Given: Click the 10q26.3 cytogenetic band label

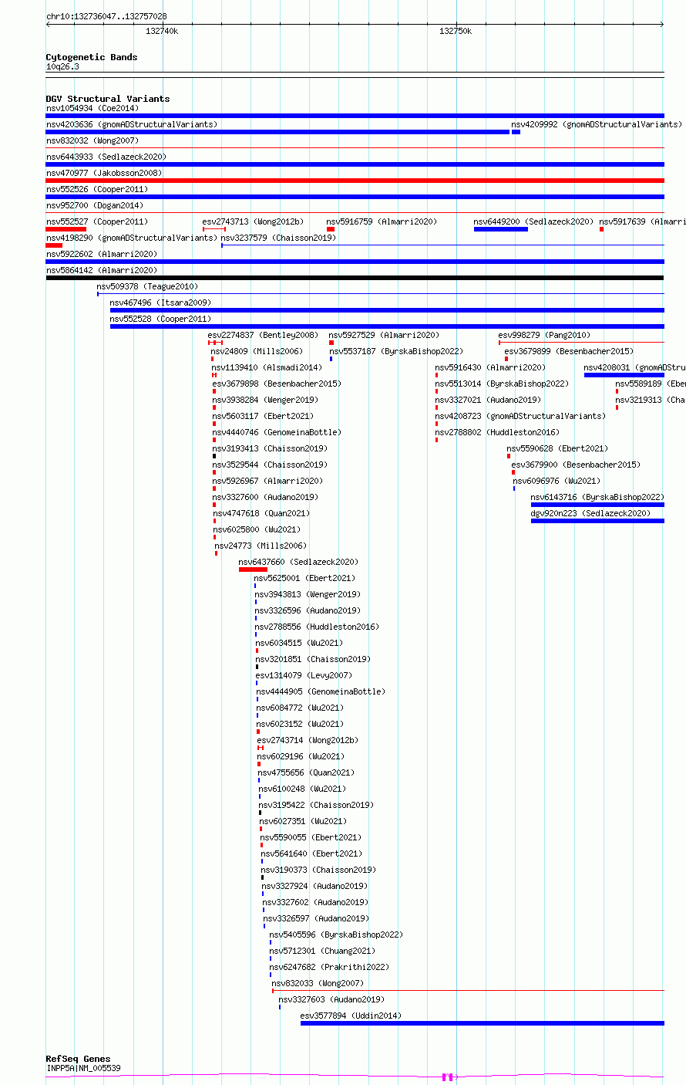Looking at the screenshot, I should [62, 66].
